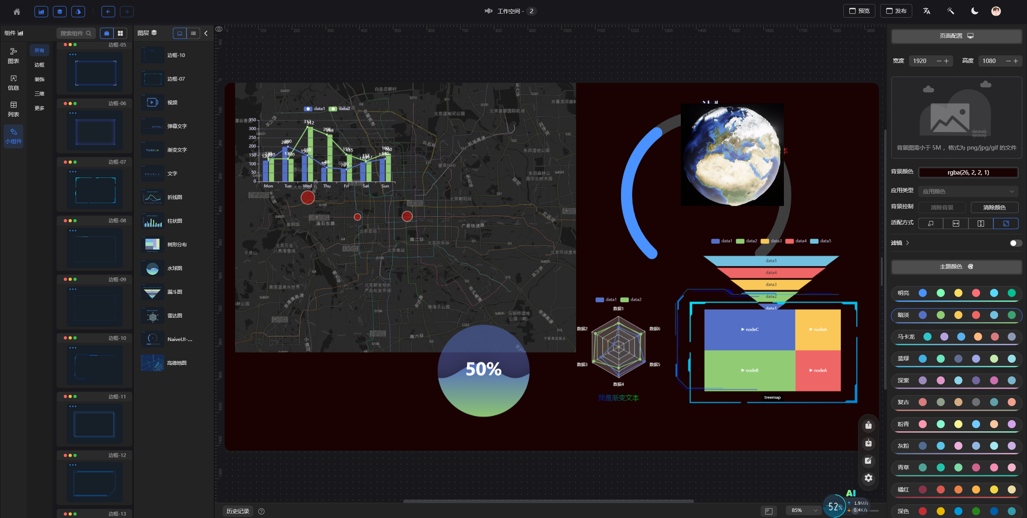Select the 高德地图 layer thumbnail
Image resolution: width=1027 pixels, height=518 pixels.
coord(152,363)
